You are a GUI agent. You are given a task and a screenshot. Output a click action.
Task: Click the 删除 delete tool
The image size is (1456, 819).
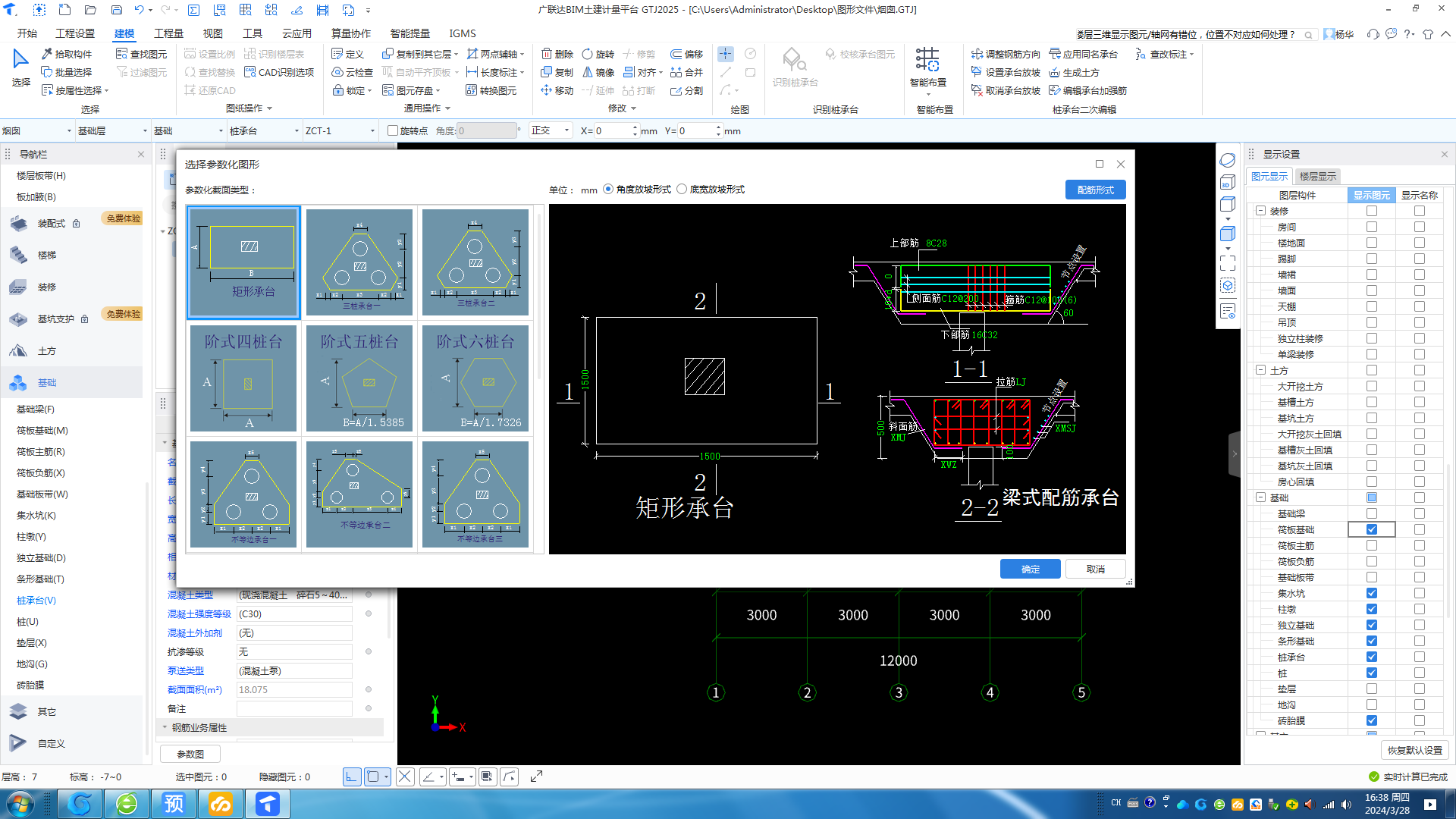[x=557, y=54]
